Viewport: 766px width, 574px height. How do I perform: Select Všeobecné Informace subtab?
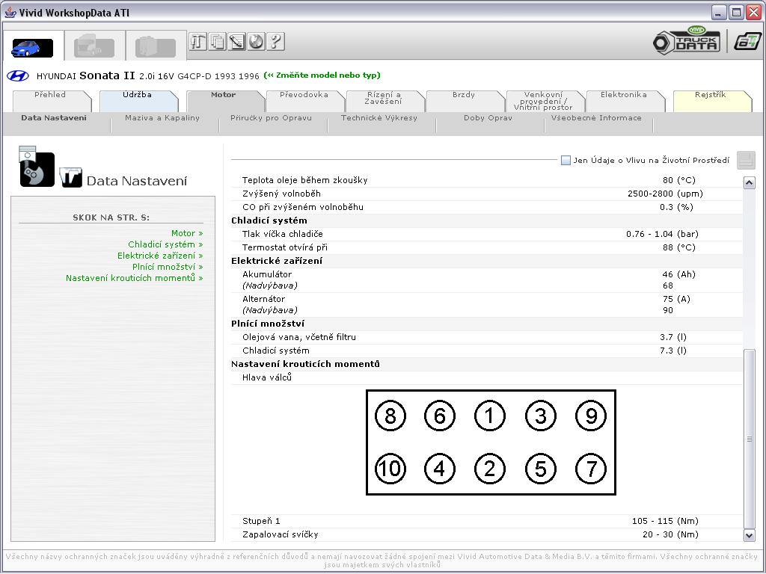click(x=596, y=117)
